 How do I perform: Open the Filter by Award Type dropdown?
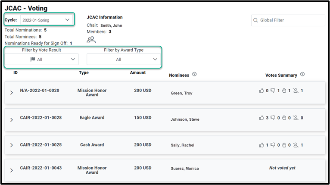(x=124, y=60)
